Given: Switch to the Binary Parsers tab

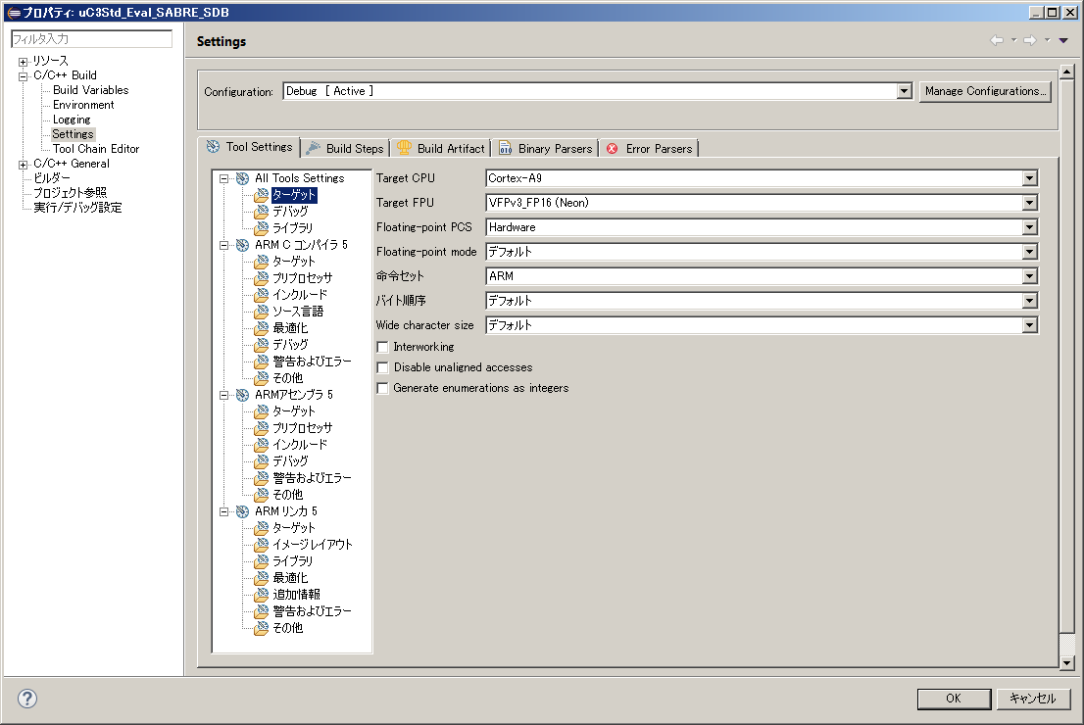Looking at the screenshot, I should 546,149.
